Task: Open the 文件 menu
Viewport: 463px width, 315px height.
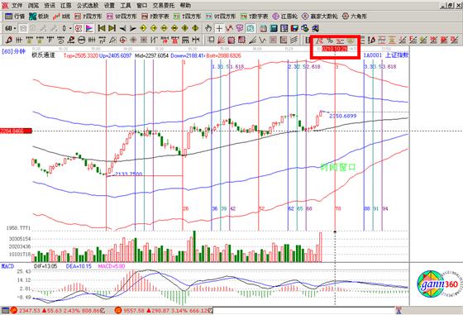Action: (17, 5)
